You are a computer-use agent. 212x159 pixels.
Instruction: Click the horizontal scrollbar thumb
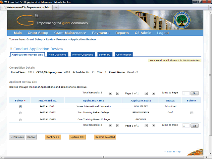pos(104,157)
